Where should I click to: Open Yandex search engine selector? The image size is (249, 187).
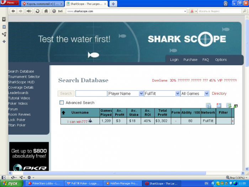point(194,11)
